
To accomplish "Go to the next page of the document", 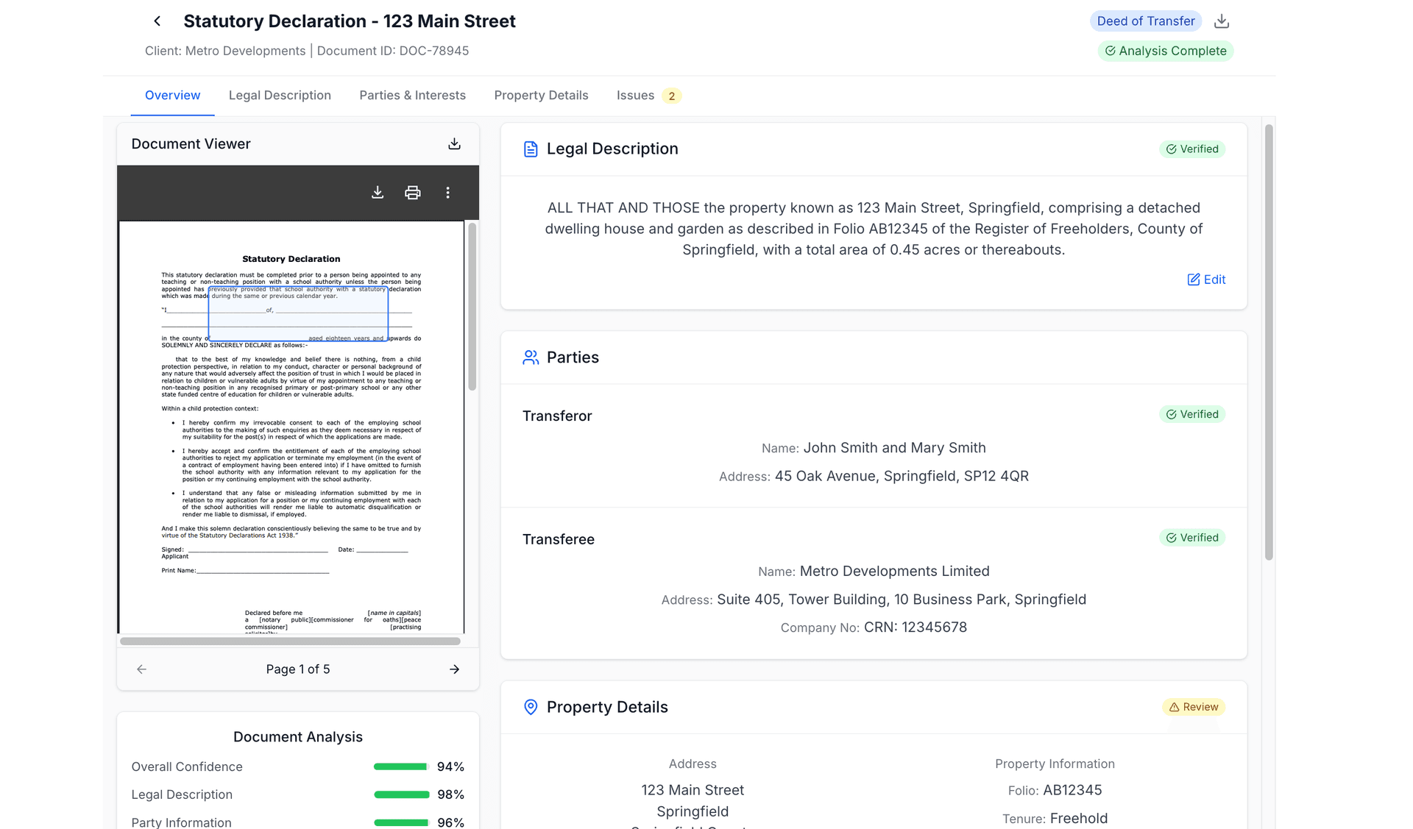I will tap(454, 669).
